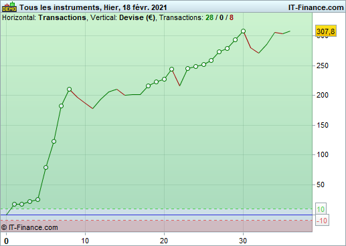The image size is (346, 246).
Task: Click the circle marker at transaction 7
Action: click(x=61, y=106)
